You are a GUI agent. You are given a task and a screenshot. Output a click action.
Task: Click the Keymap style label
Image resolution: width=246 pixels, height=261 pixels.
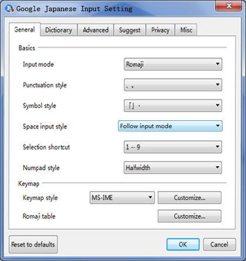pyautogui.click(x=40, y=198)
